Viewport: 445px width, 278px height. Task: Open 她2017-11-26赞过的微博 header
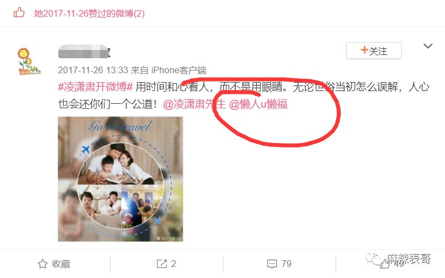[x=89, y=13]
